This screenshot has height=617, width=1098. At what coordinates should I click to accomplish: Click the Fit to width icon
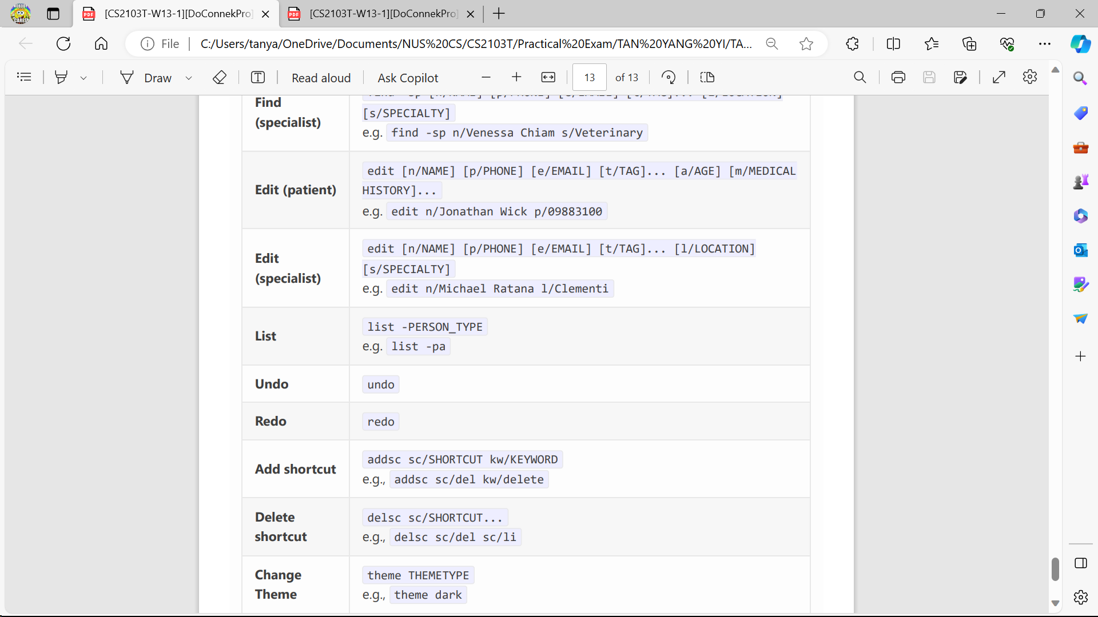(x=548, y=78)
